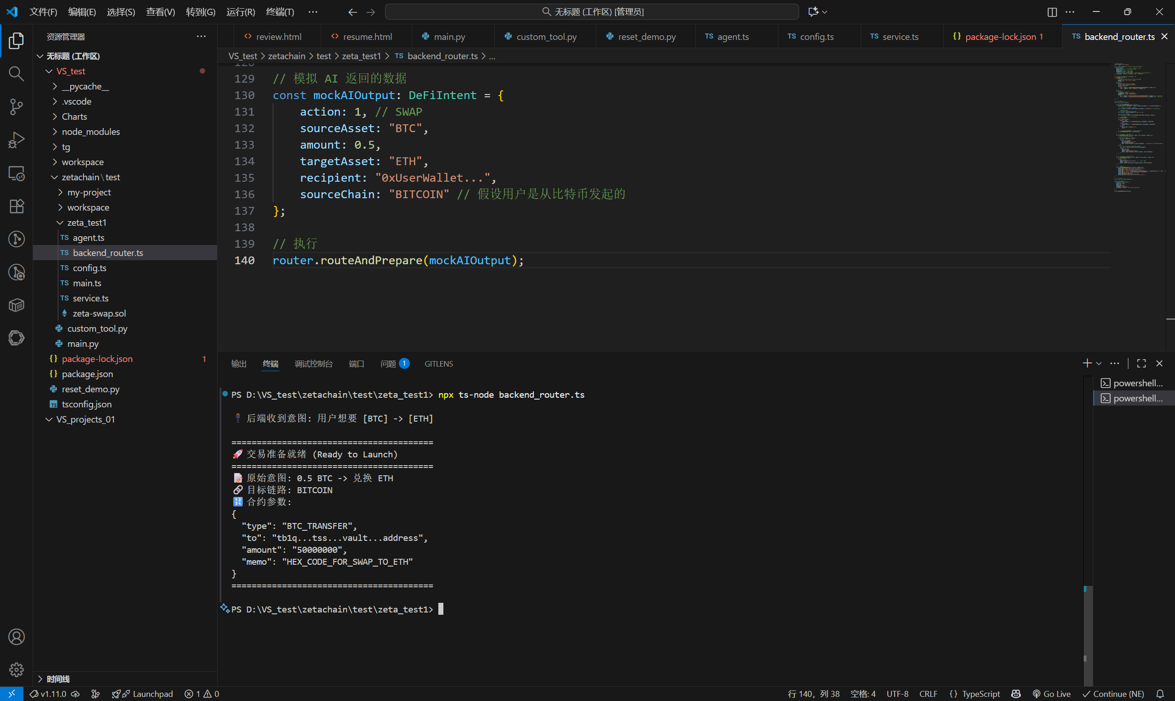Go back with the left arrow
Screen dimensions: 1175x701
(352, 12)
